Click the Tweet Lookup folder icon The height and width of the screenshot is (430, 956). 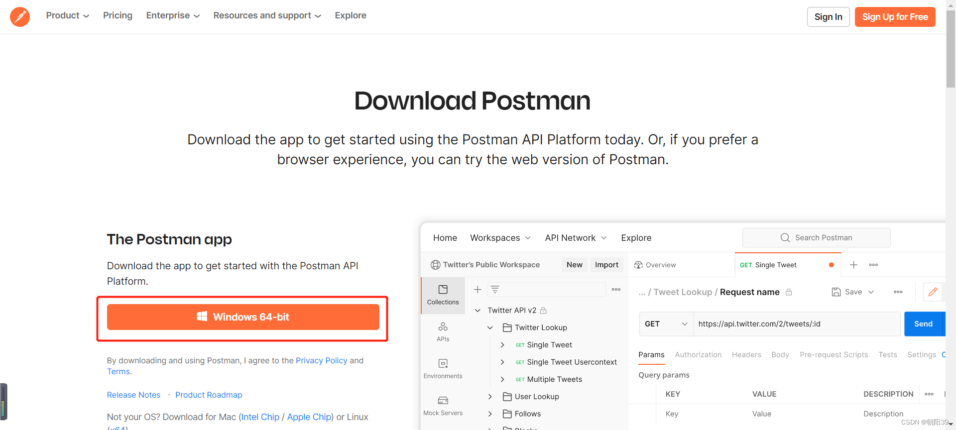(x=507, y=327)
